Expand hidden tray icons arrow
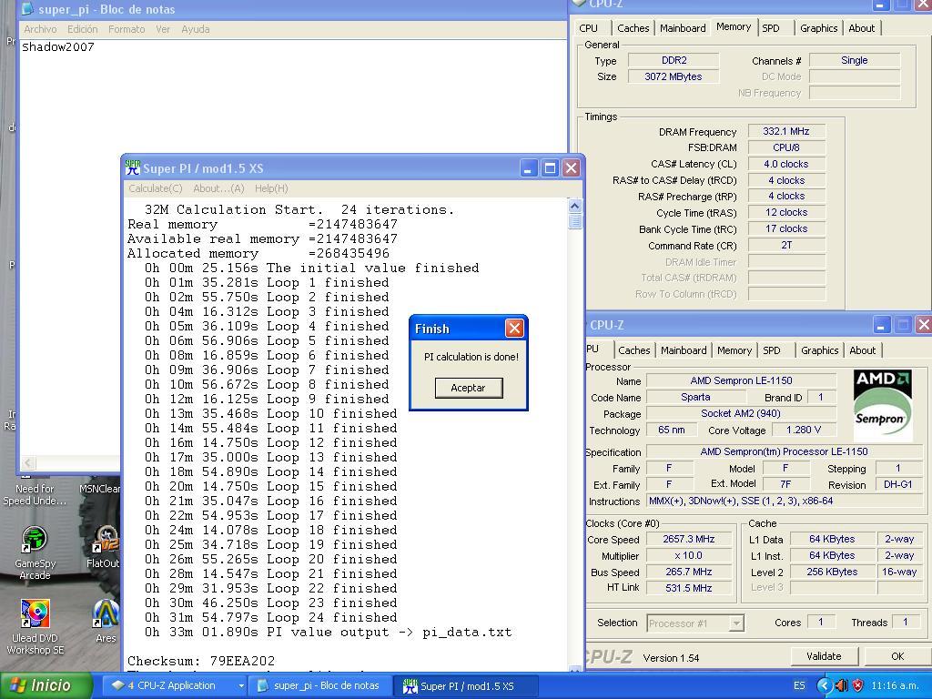 point(824,685)
